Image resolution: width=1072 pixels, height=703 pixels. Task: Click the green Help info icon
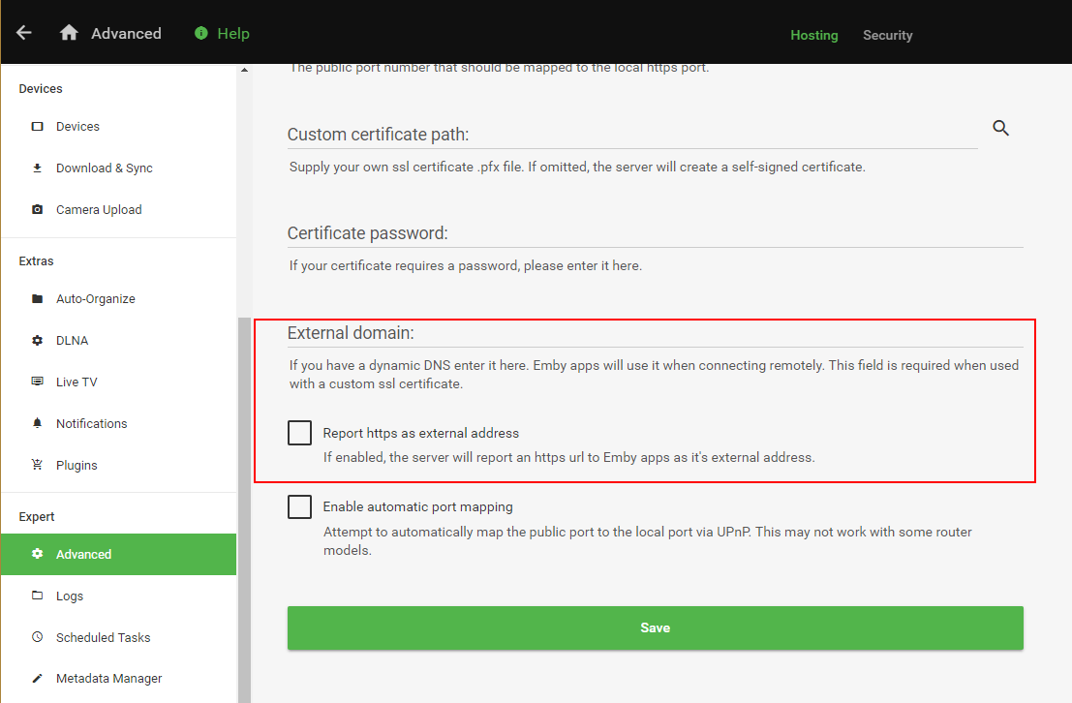201,33
